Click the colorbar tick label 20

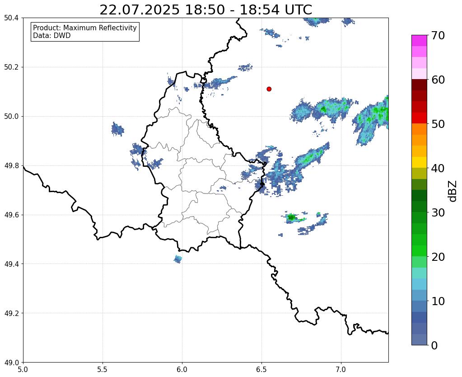[438, 257]
